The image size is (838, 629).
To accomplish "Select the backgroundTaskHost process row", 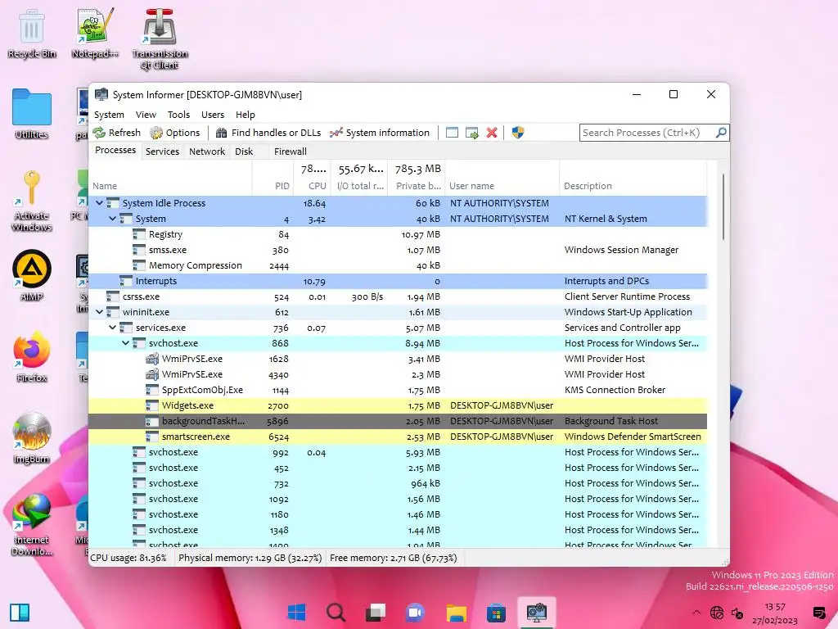I will point(398,421).
